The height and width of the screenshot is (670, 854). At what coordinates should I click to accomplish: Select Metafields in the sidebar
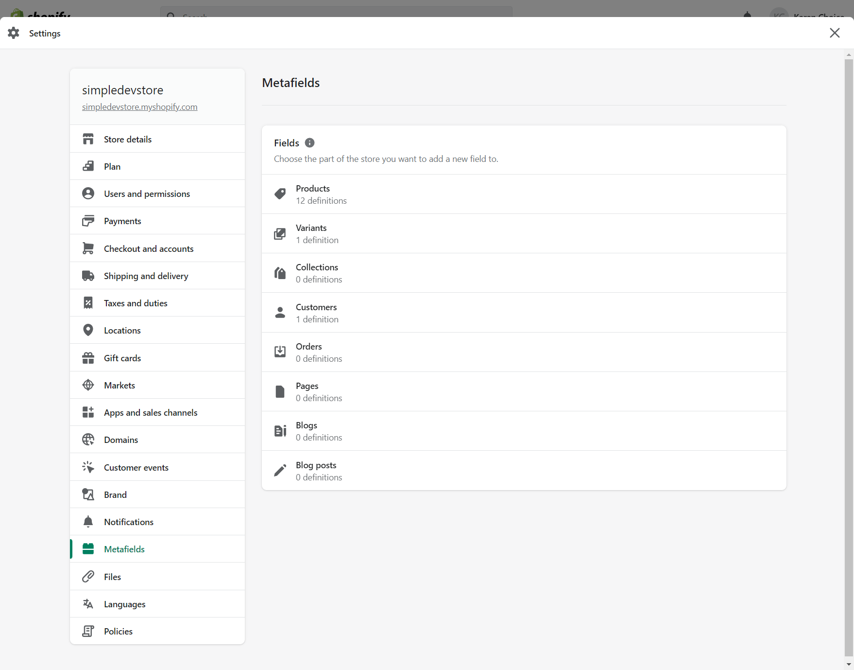[157, 549]
